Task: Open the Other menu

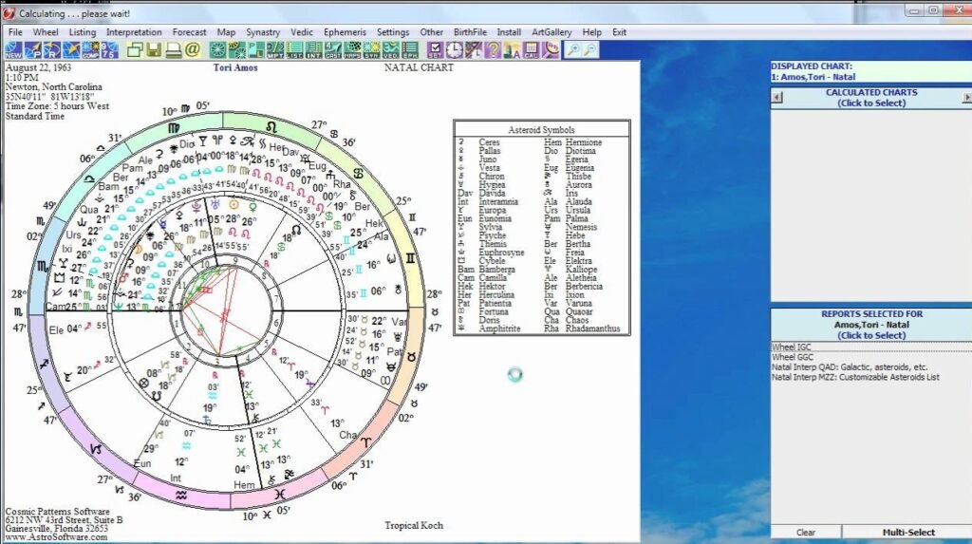Action: pyautogui.click(x=432, y=32)
